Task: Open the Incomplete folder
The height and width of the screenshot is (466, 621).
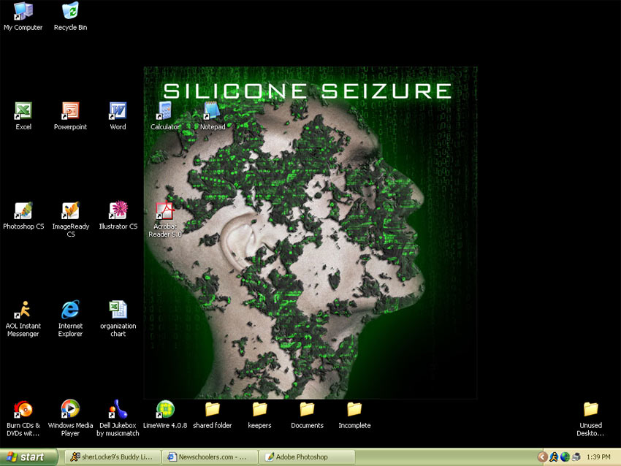Action: (354, 409)
